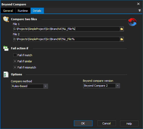Viewport: 143px width, 129px height.
Task: Select the Details tab
Action: coord(37,11)
